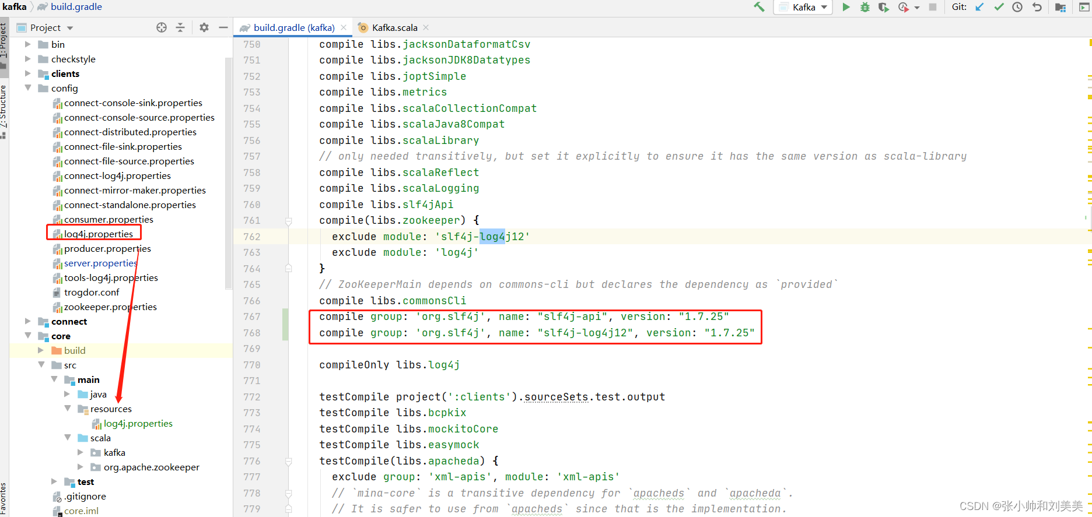1092x517 pixels.
Task: Open the Favorites side tool tab
Action: tap(4, 498)
